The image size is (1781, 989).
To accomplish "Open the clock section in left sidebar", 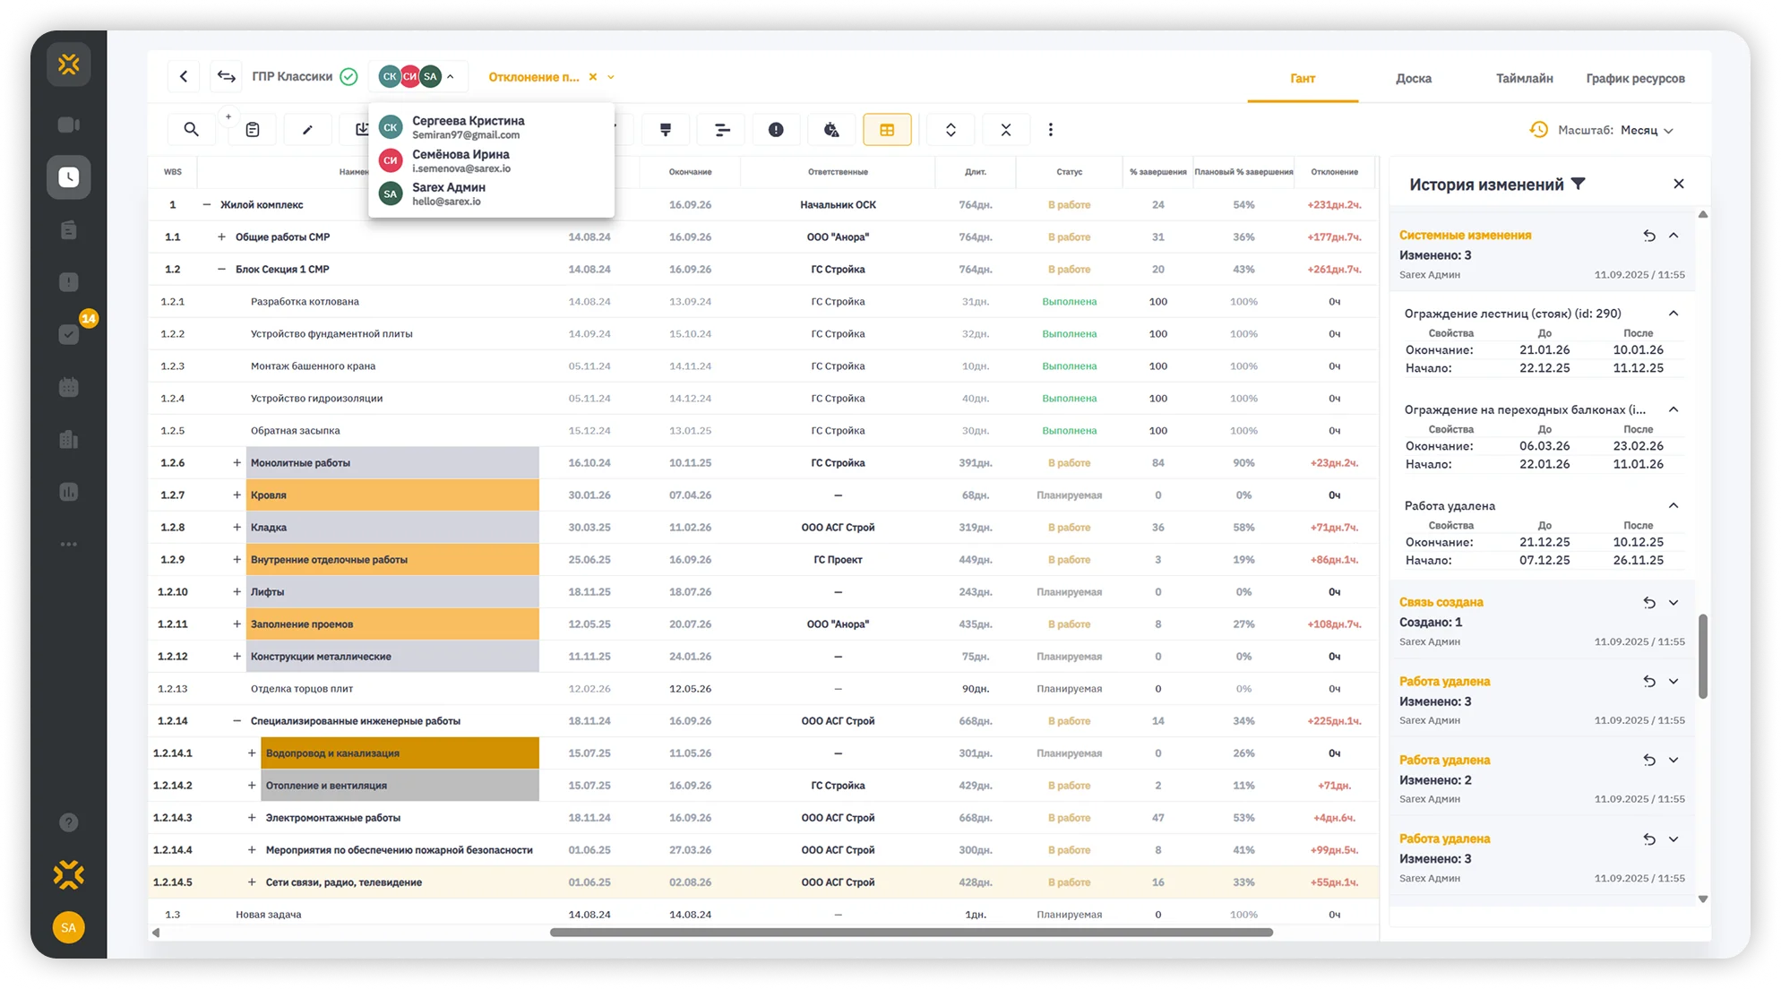I will (69, 177).
